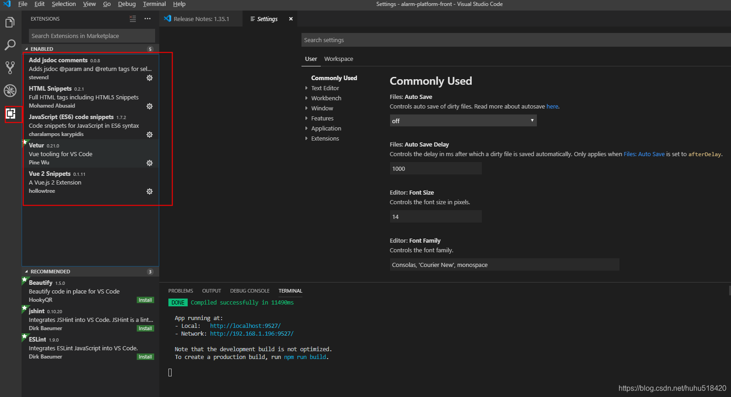Select the Add jsdoc comments extension
Screen dimensions: 731x397
tap(90, 68)
